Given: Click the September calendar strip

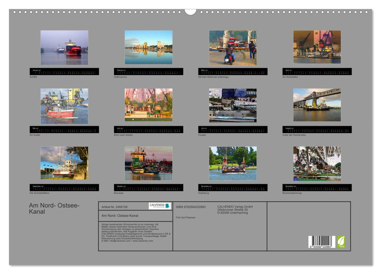Looking at the screenshot, I should pos(64,187).
